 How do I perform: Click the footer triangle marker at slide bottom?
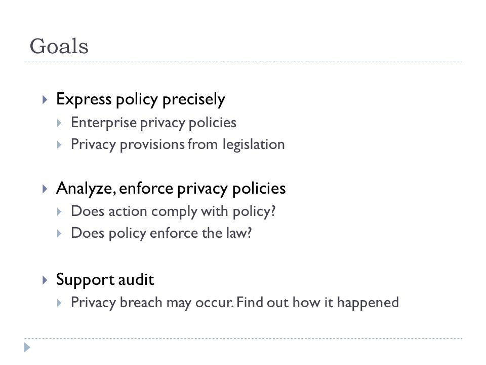pos(27,347)
